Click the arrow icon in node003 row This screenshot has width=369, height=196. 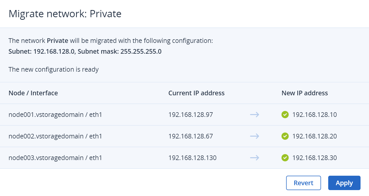point(255,158)
